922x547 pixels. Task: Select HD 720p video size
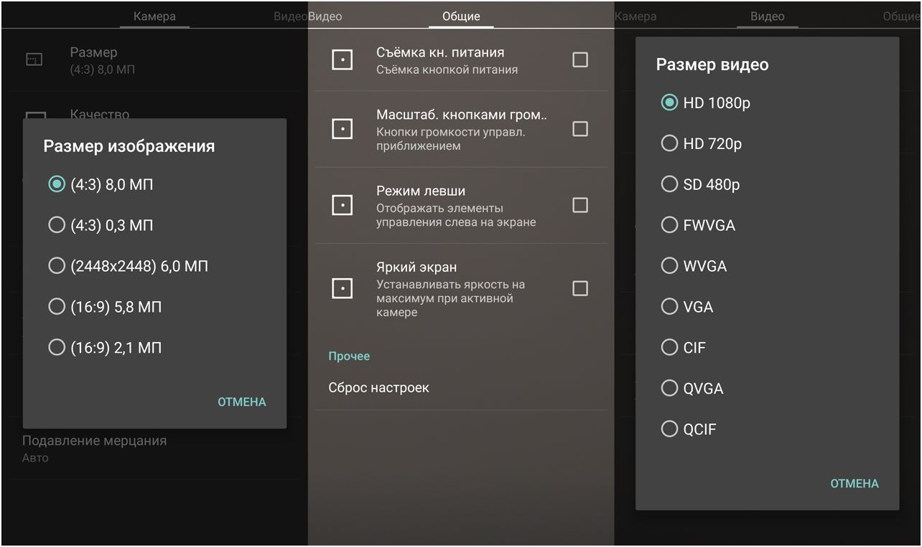(669, 144)
